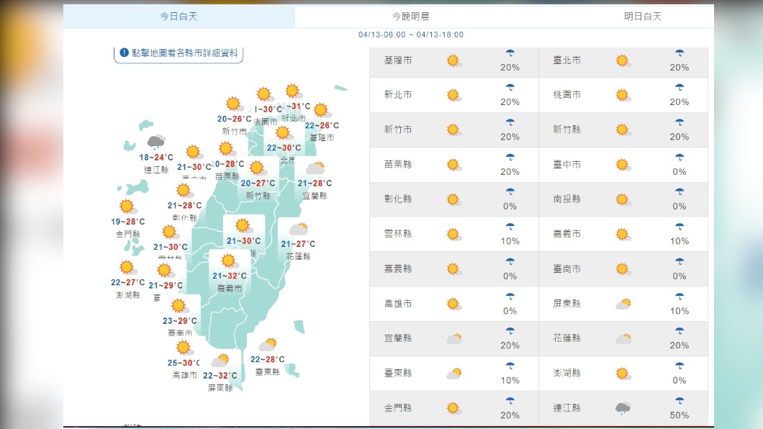Click the sunny icon in the 基隆市 table row
The height and width of the screenshot is (429, 763).
453,60
